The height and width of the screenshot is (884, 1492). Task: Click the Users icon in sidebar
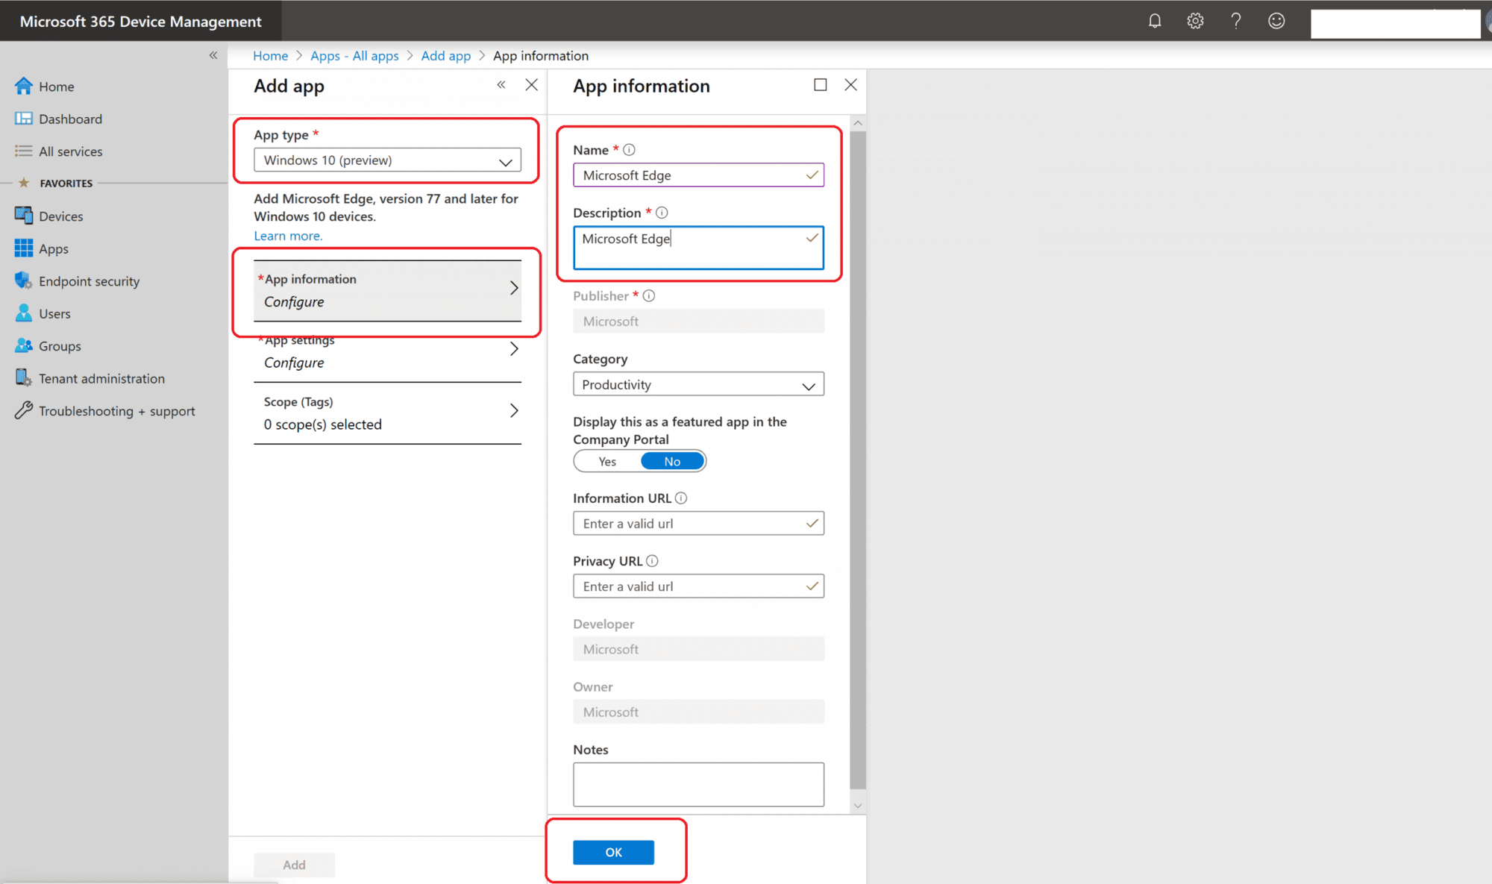coord(24,313)
